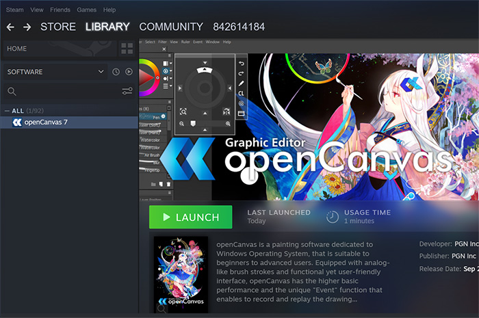479x318 pixels.
Task: Open the Games menu
Action: coord(86,10)
